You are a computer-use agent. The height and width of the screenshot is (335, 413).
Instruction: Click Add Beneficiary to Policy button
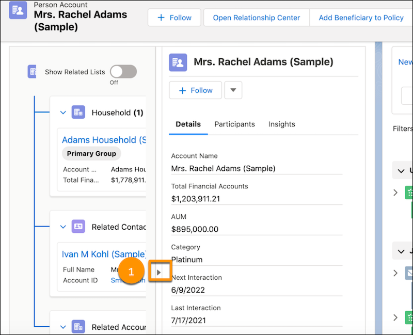tap(361, 18)
